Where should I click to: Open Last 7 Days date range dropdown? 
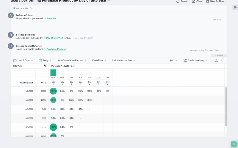tap(23, 60)
